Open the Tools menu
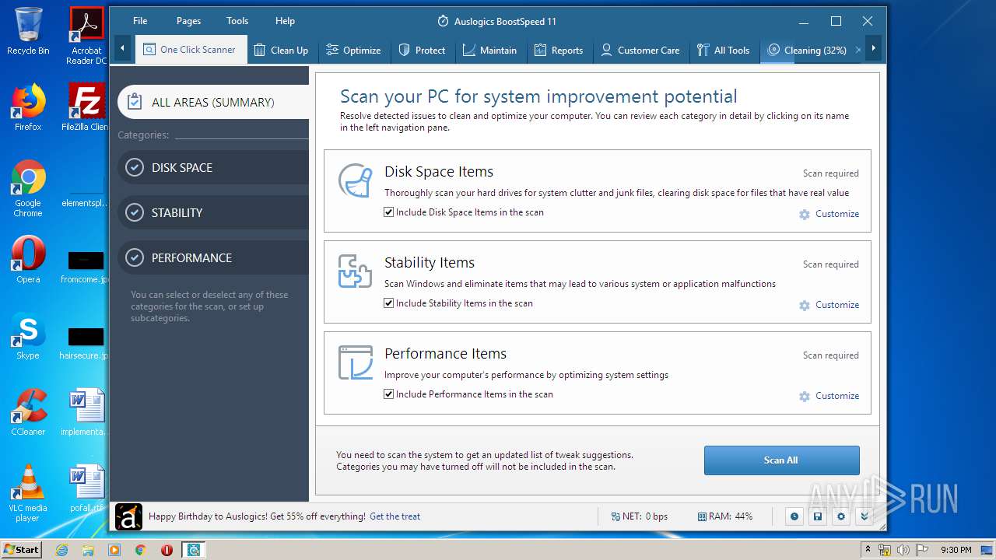Image resolution: width=996 pixels, height=560 pixels. (237, 21)
